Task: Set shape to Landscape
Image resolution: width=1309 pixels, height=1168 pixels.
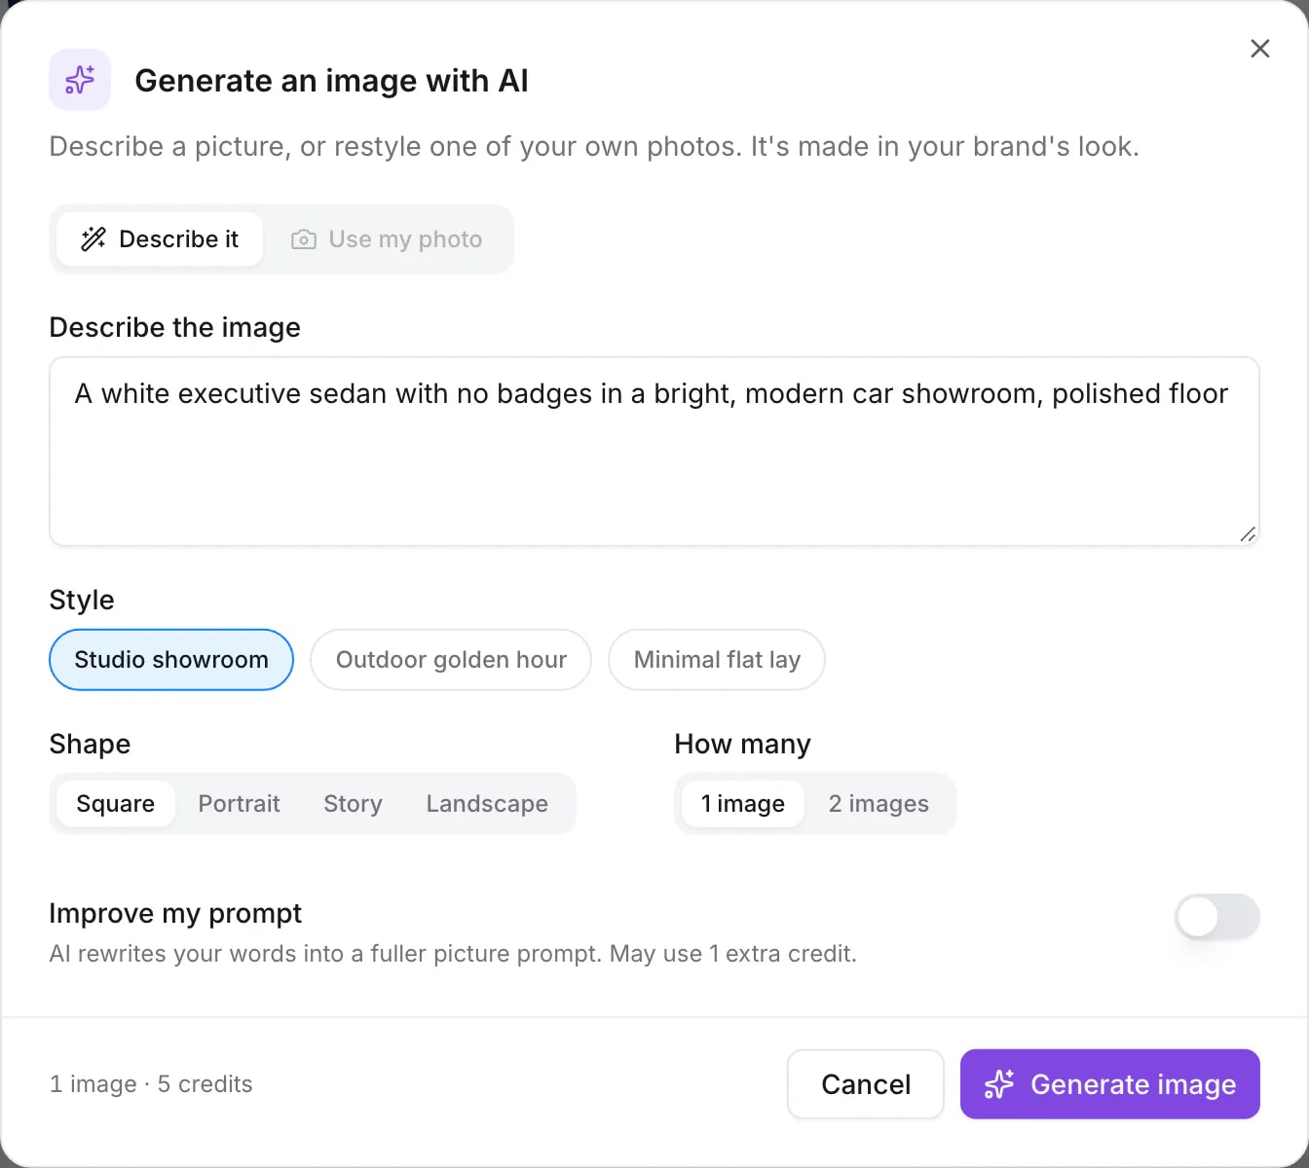Action: coord(487,804)
